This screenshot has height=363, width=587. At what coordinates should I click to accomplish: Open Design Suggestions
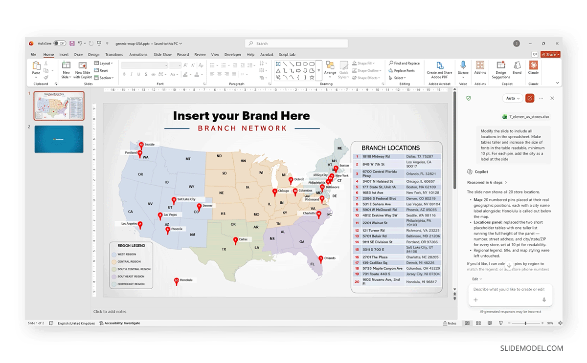(501, 69)
